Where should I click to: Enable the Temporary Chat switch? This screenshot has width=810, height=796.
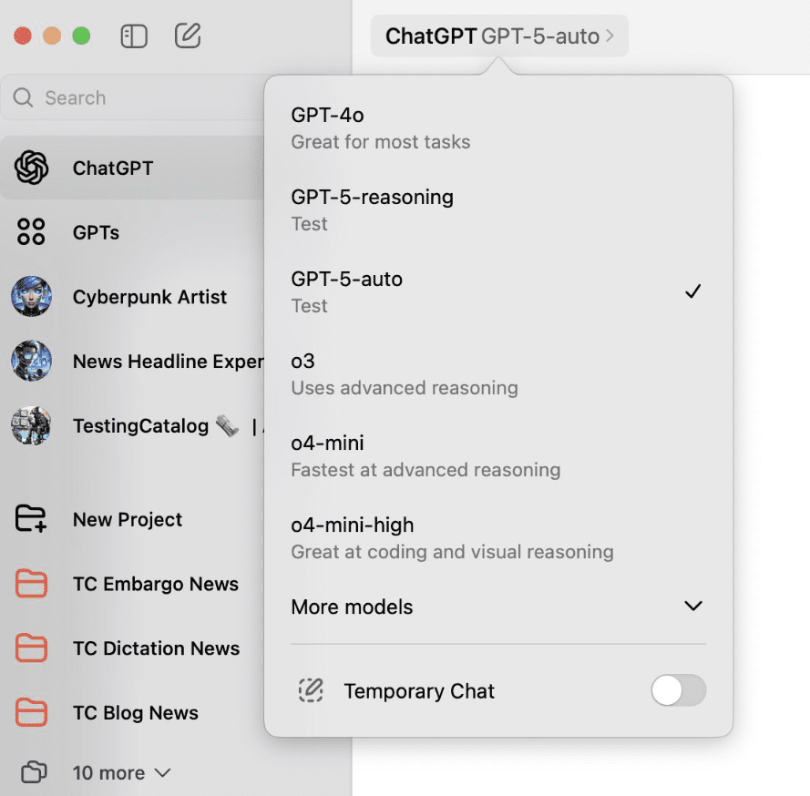678,690
